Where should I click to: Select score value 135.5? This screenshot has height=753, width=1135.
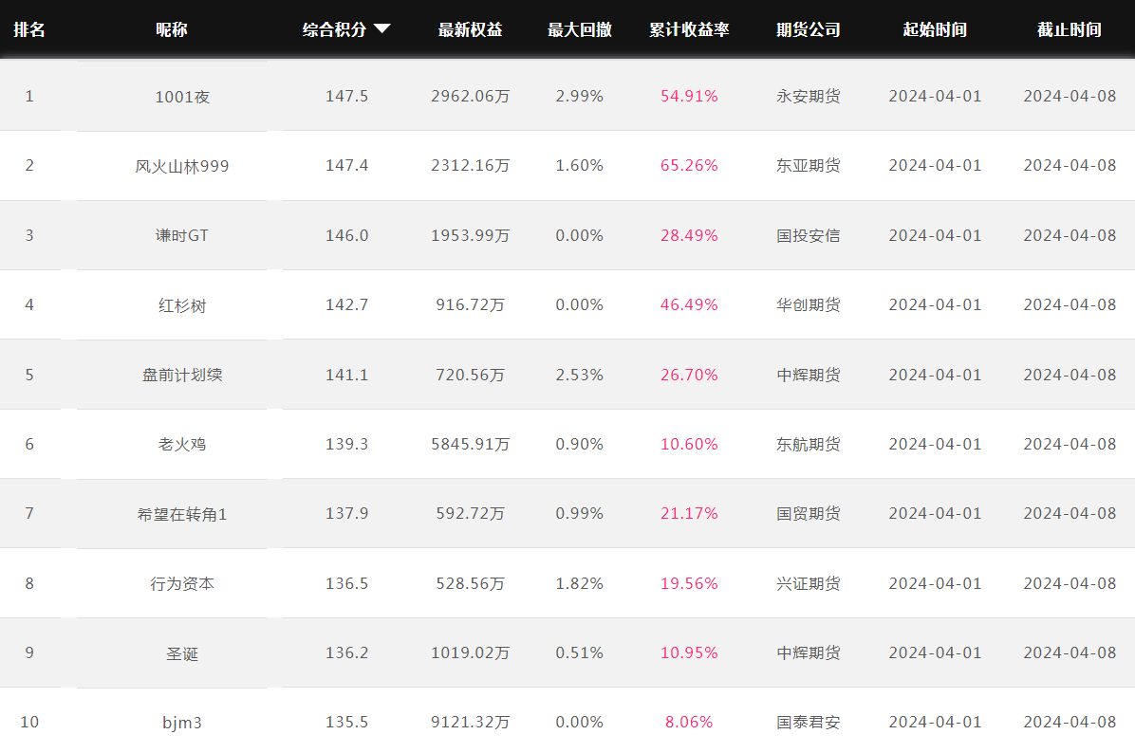tap(346, 722)
